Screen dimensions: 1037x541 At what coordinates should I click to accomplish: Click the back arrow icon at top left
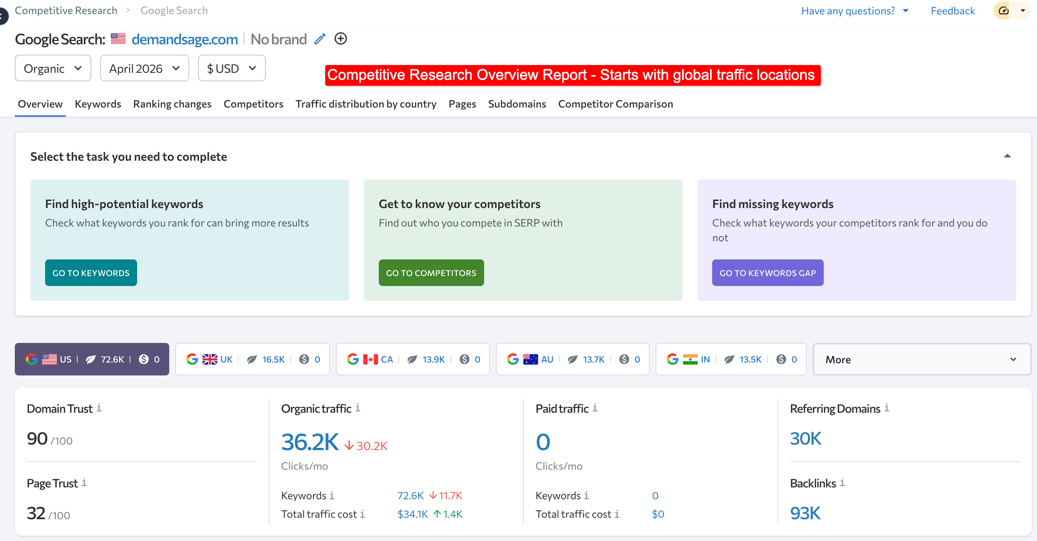pos(1,16)
